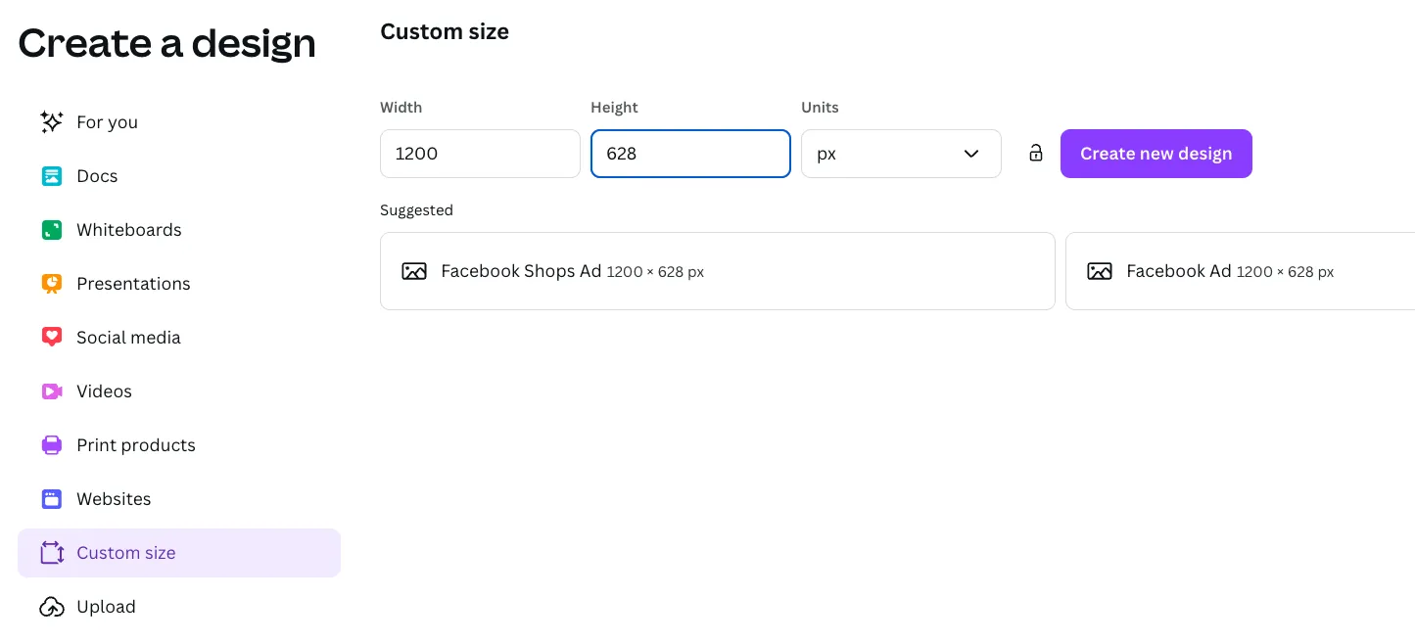The width and height of the screenshot is (1415, 643).
Task: Open the Units dropdown
Action: coord(900,154)
